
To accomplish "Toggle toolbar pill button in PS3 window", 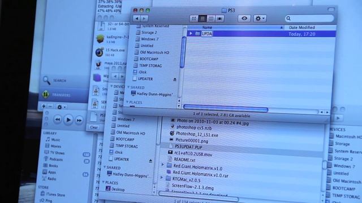I will pos(331,9).
